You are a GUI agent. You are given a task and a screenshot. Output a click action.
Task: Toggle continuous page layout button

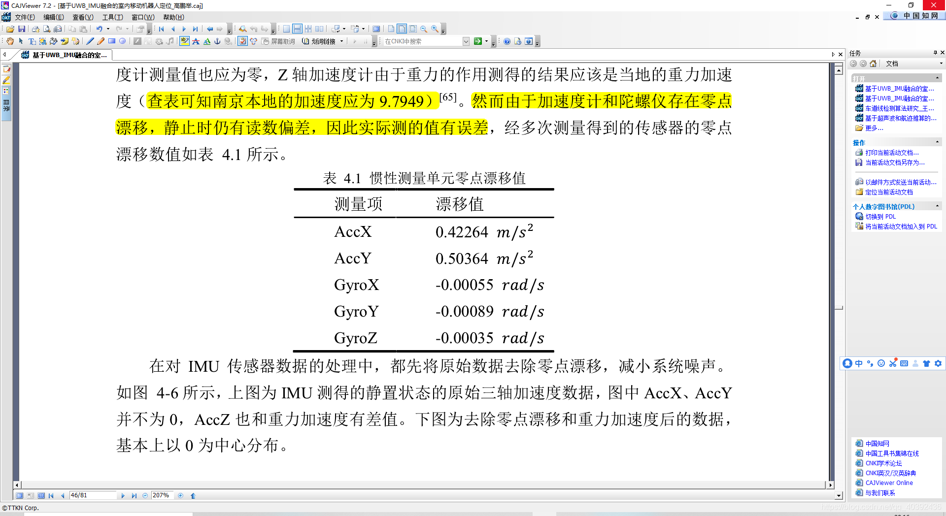(x=297, y=29)
